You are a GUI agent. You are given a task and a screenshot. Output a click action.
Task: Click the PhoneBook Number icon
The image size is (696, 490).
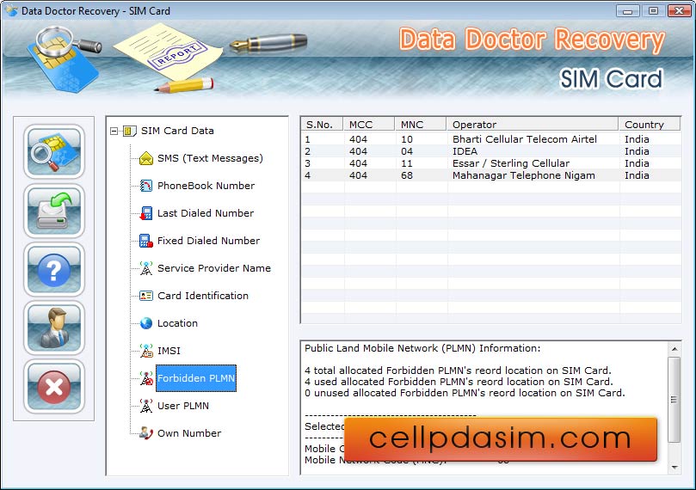tap(146, 186)
